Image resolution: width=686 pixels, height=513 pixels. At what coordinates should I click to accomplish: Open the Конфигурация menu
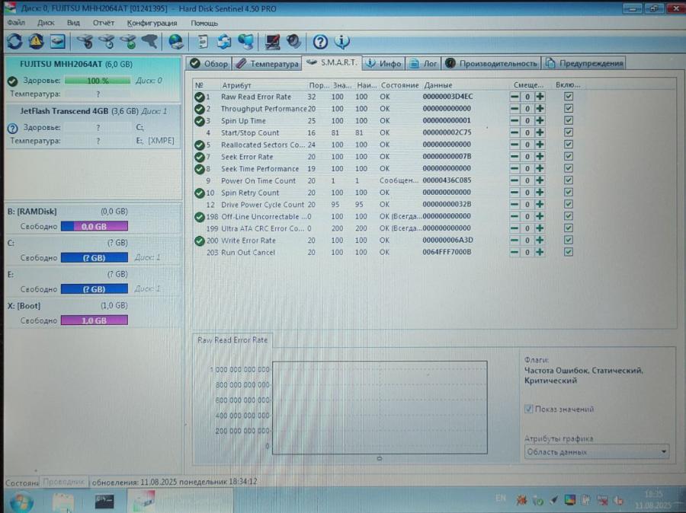tap(154, 23)
